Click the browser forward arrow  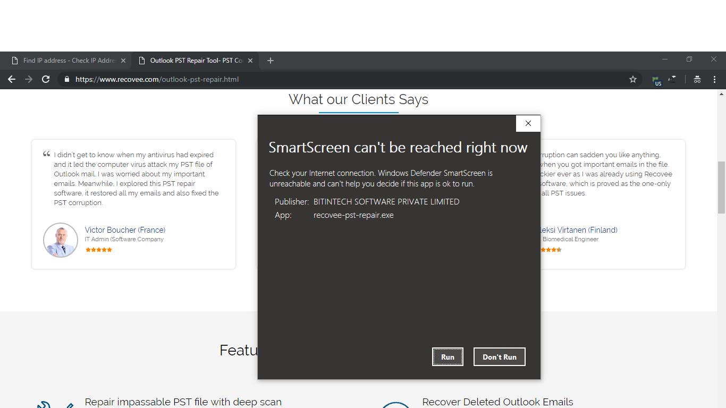pos(29,79)
